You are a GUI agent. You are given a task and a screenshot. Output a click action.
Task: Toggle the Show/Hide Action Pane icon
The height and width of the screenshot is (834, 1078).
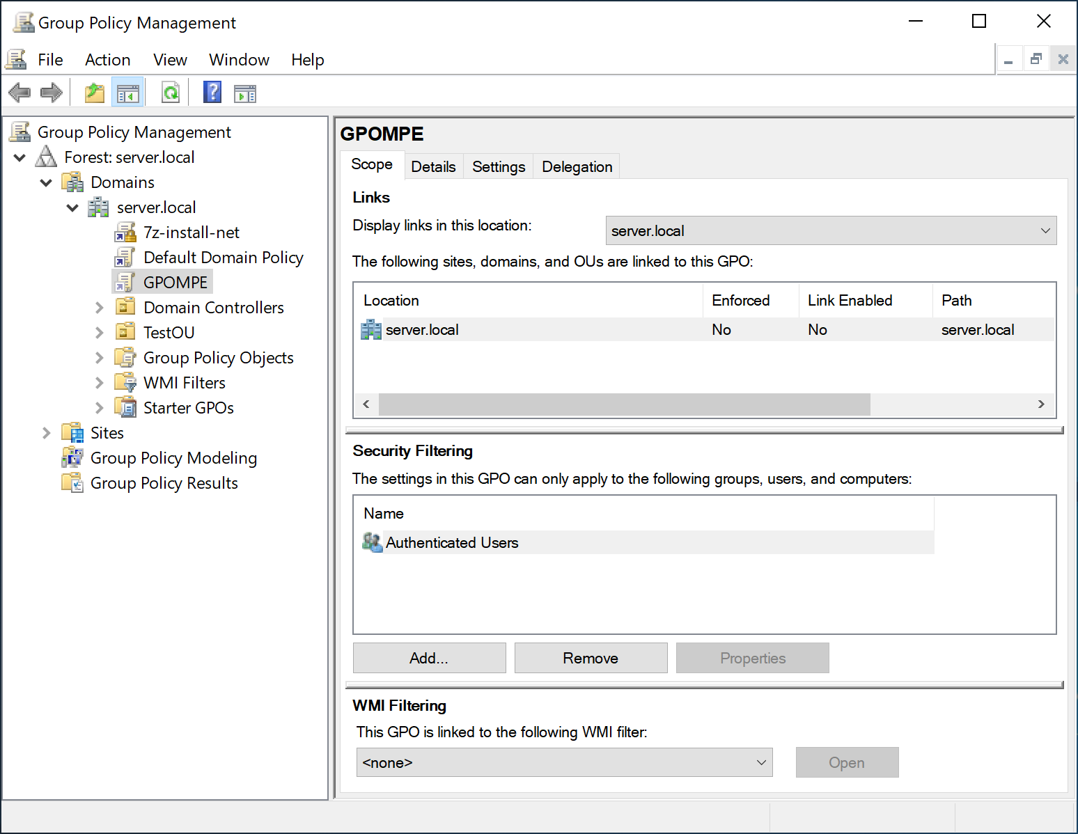tap(245, 93)
